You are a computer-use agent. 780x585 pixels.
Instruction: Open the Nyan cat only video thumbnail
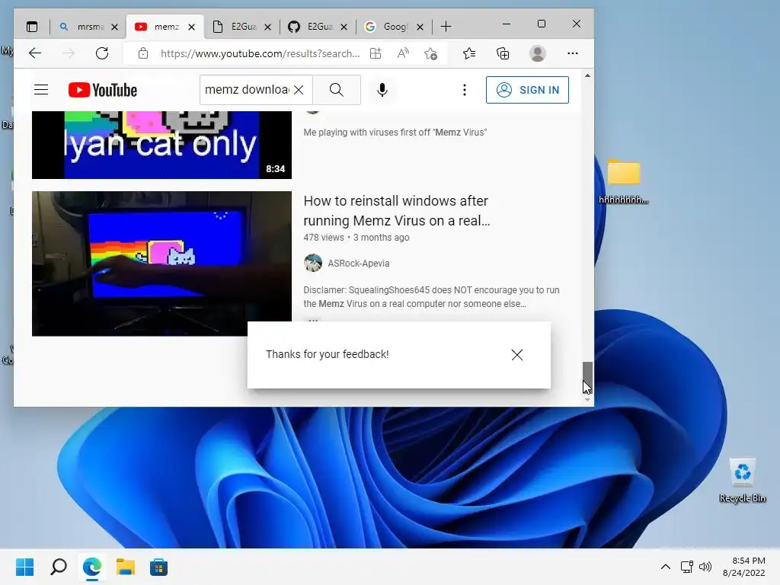click(x=161, y=145)
